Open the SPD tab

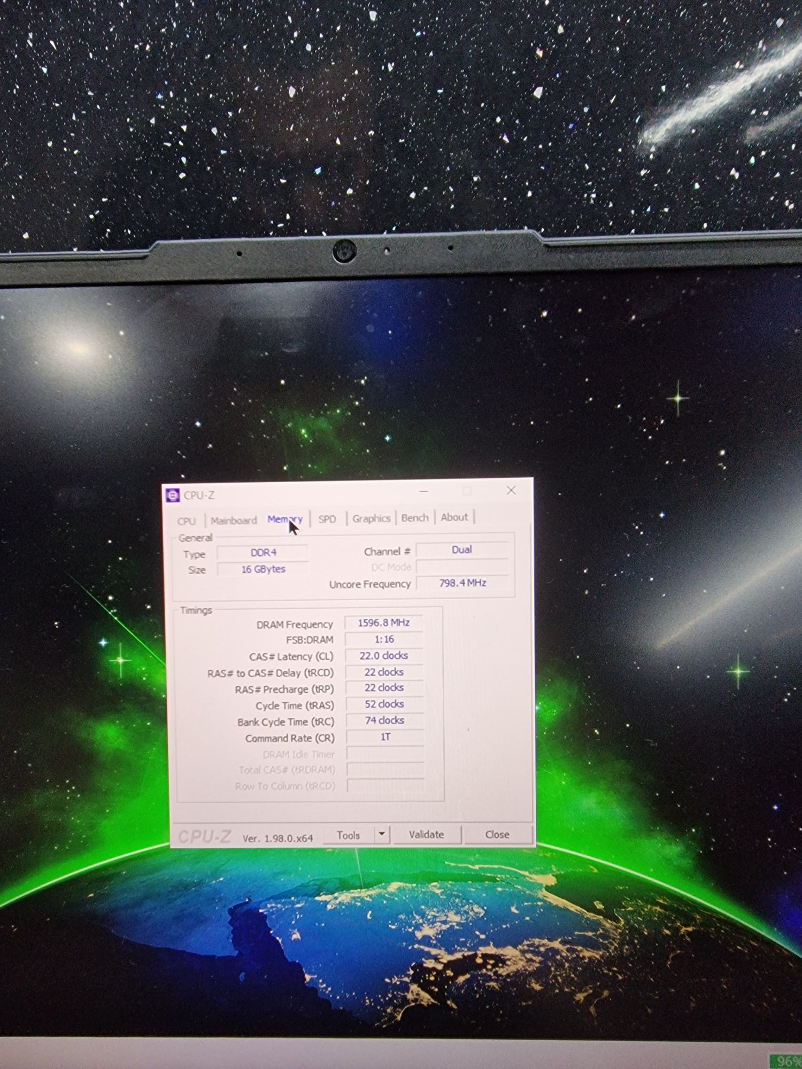point(327,519)
